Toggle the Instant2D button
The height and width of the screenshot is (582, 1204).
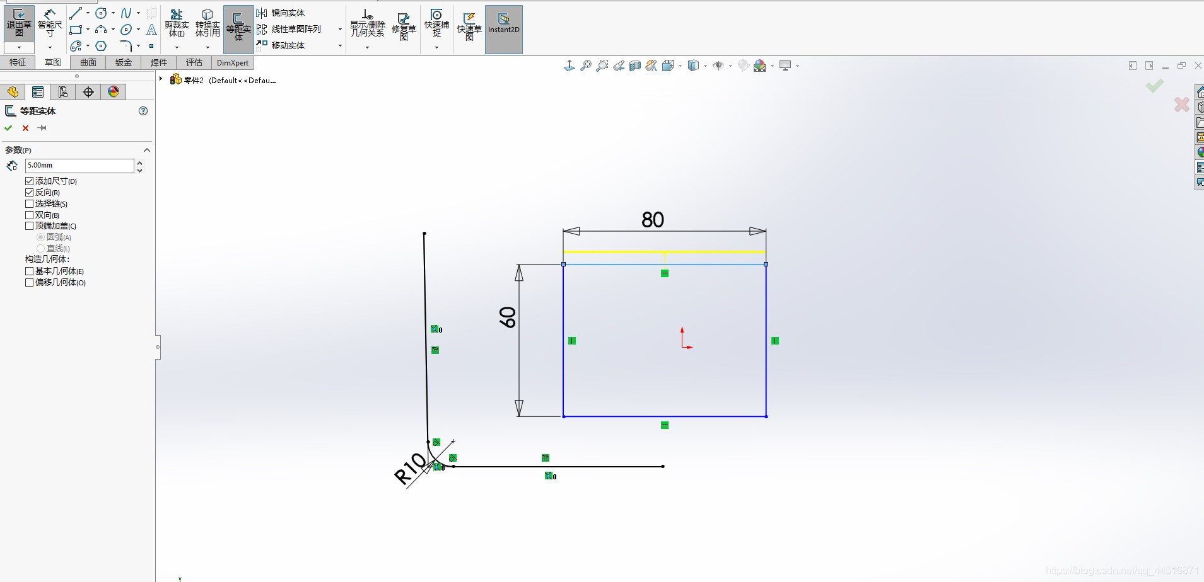[504, 29]
